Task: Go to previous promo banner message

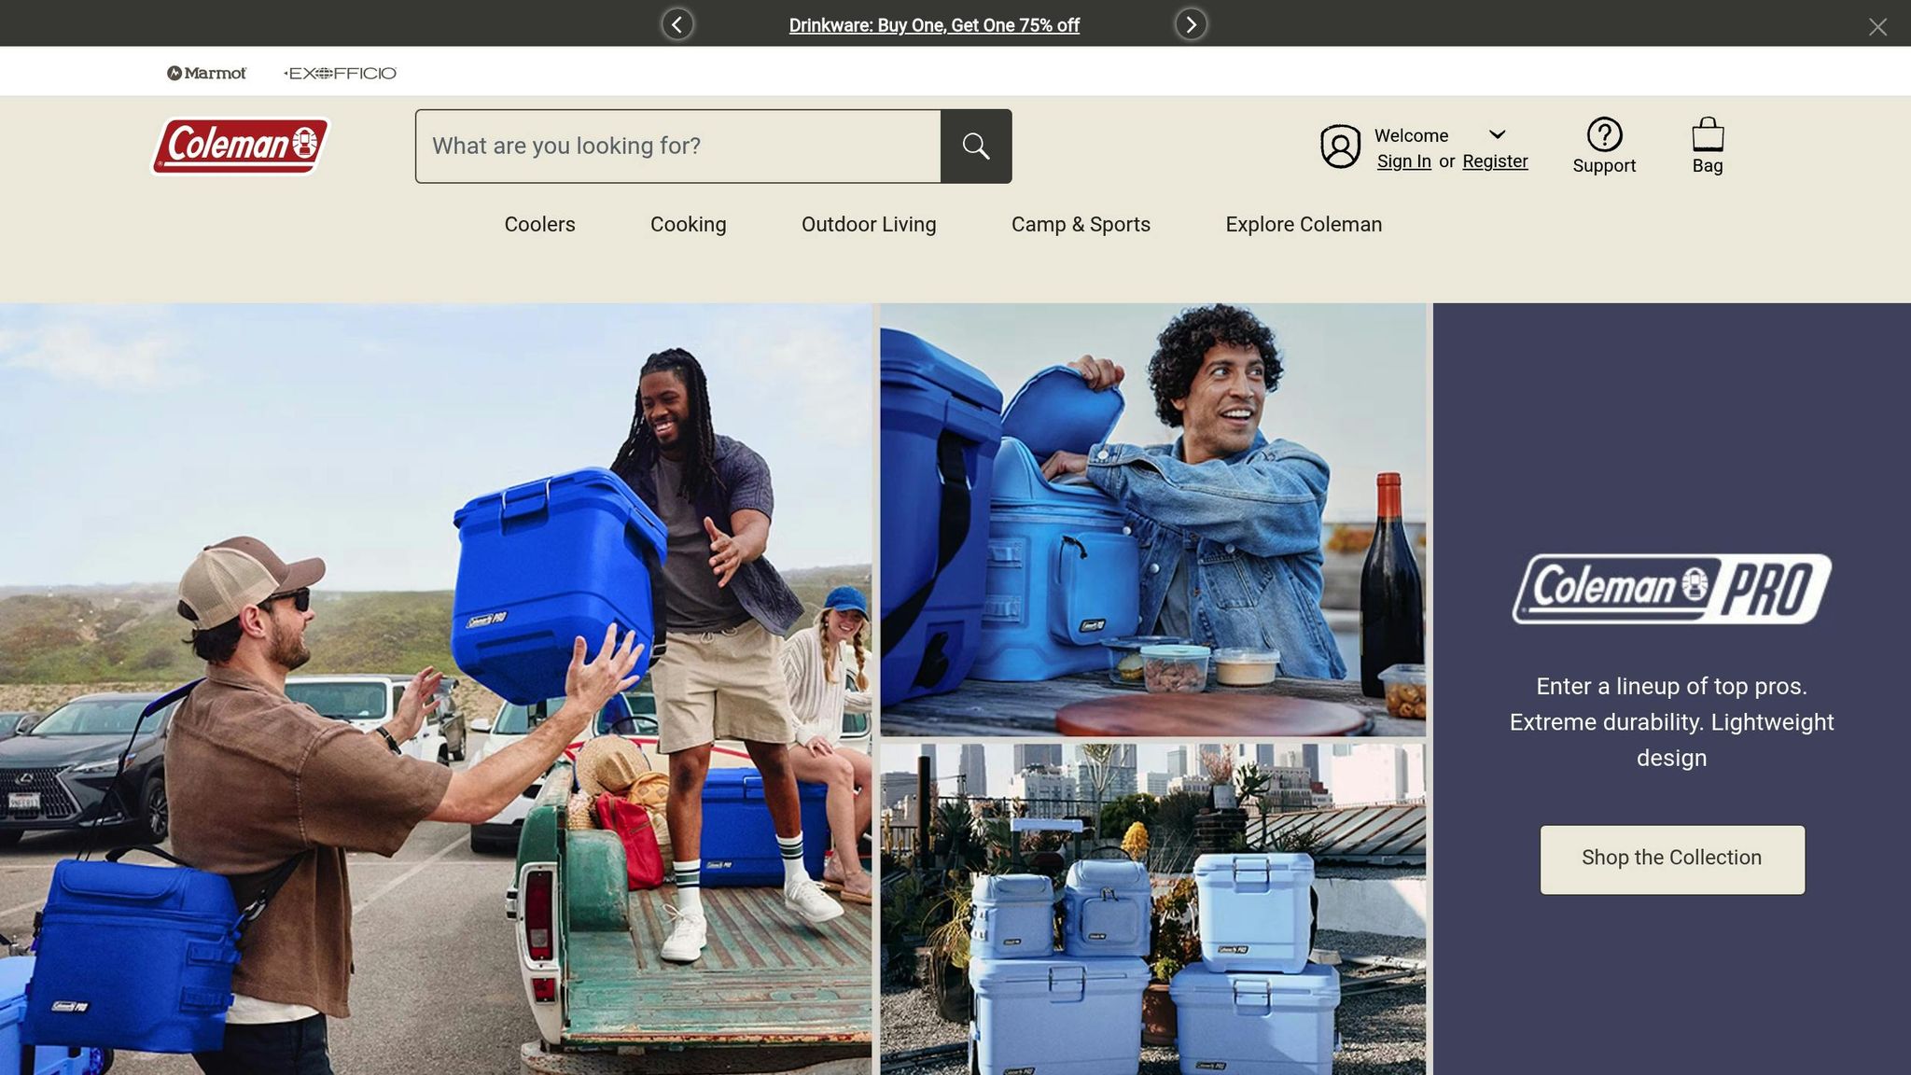Action: (x=677, y=24)
